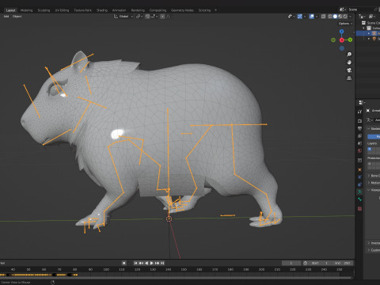This screenshot has height=285, width=380.
Task: Open the Sculpting workspace tab
Action: click(44, 10)
